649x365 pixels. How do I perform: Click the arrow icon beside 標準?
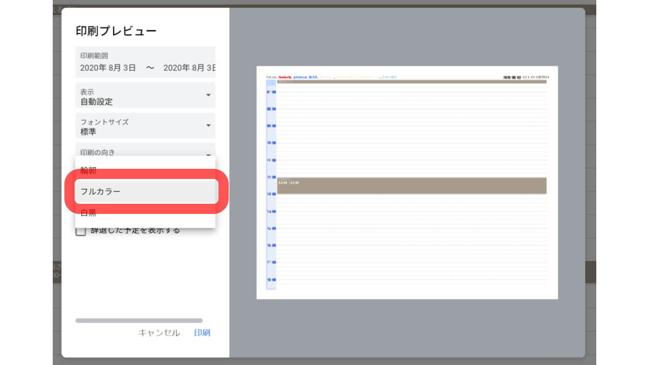pos(208,126)
